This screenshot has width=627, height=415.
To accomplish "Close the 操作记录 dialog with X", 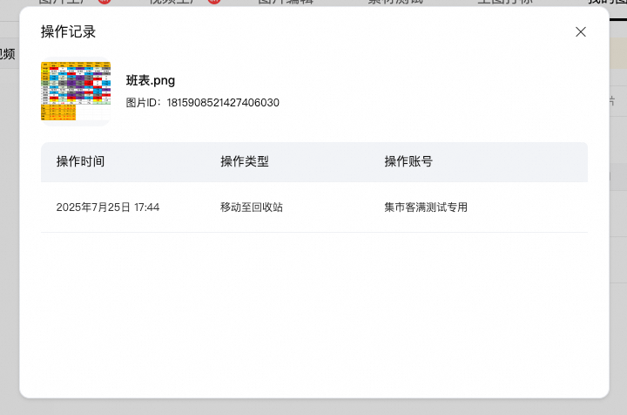I will tap(581, 32).
